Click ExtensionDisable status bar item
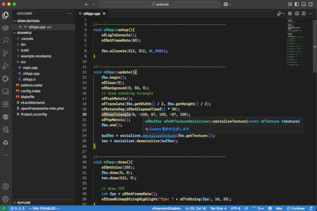The width and height of the screenshot is (317, 211). (x=166, y=208)
